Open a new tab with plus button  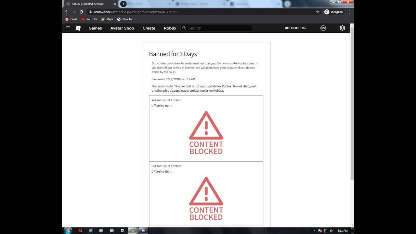click(x=123, y=4)
